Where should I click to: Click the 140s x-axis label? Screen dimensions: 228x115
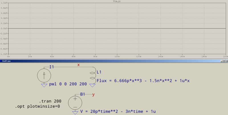[160, 57]
